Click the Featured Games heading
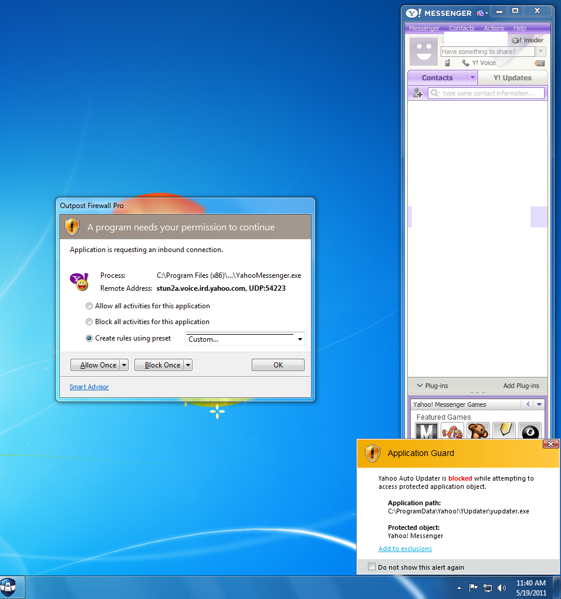The width and height of the screenshot is (561, 599). [443, 417]
